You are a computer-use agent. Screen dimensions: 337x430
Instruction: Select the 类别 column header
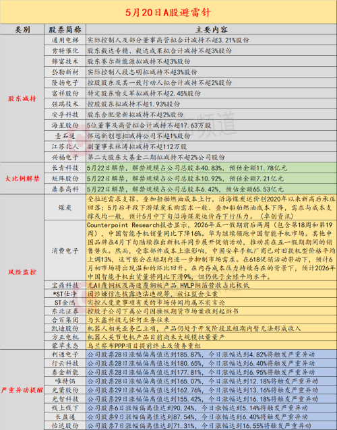click(22, 30)
